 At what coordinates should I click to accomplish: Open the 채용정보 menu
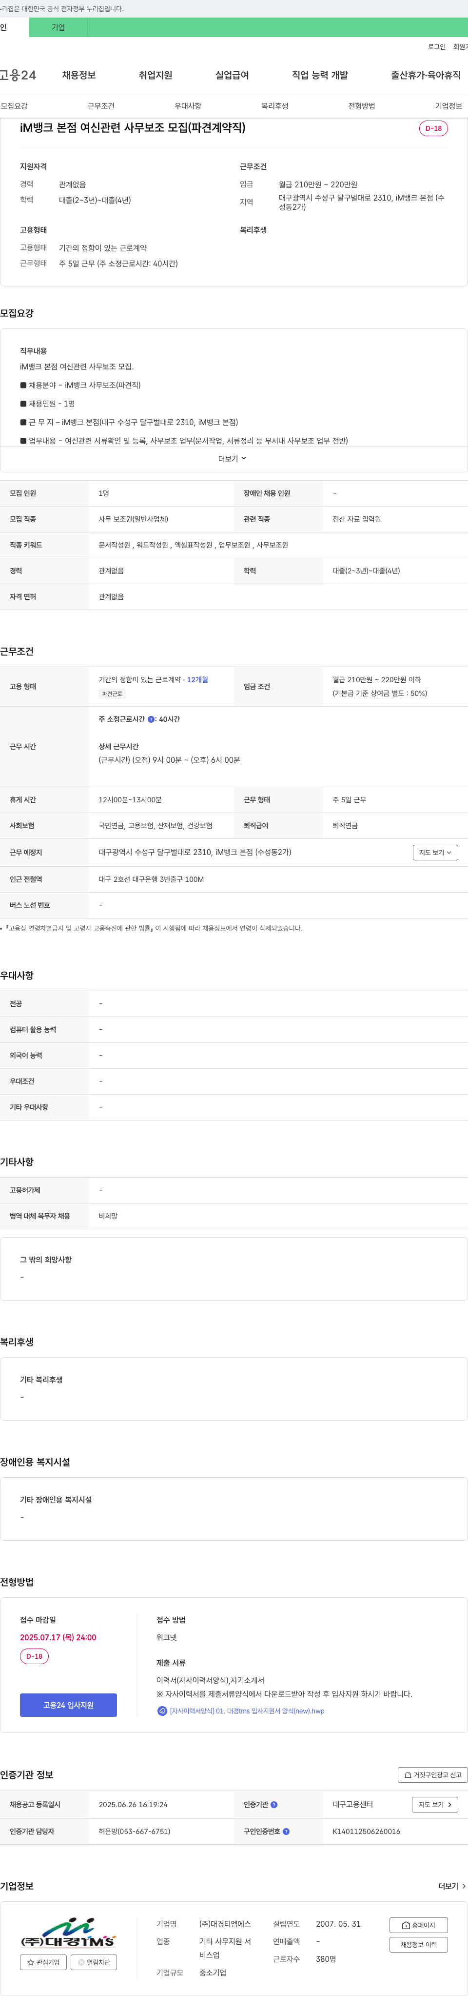(79, 75)
